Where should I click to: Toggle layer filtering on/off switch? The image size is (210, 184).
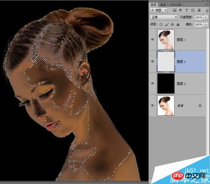point(207,10)
